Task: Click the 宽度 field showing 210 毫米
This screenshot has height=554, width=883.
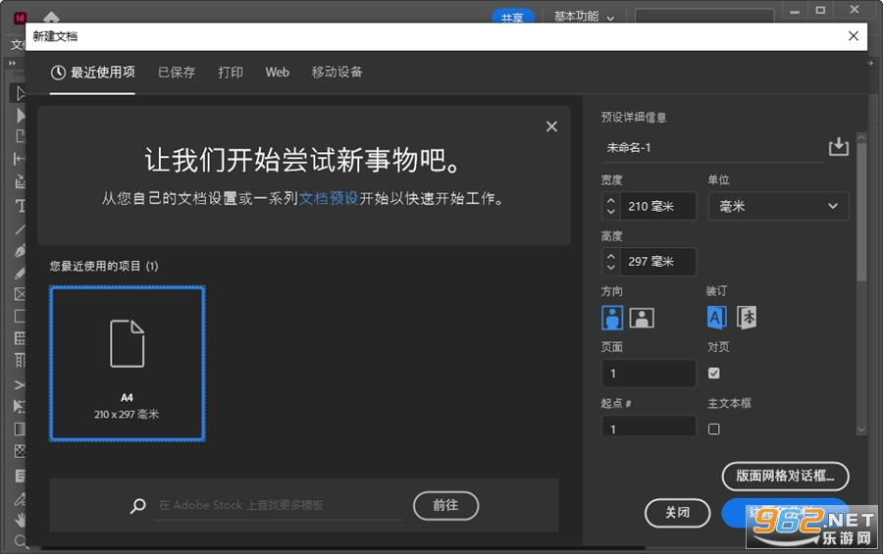Action: tap(657, 206)
